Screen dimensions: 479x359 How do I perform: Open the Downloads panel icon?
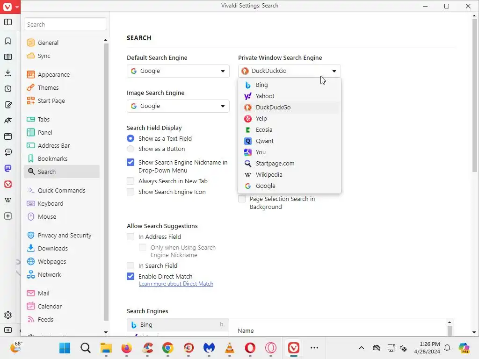pos(8,72)
